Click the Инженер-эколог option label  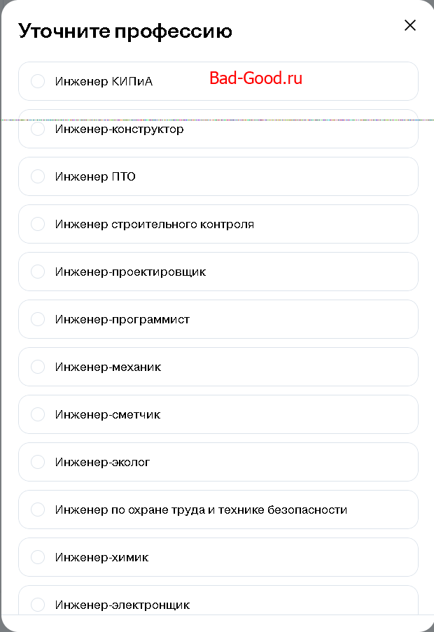102,462
